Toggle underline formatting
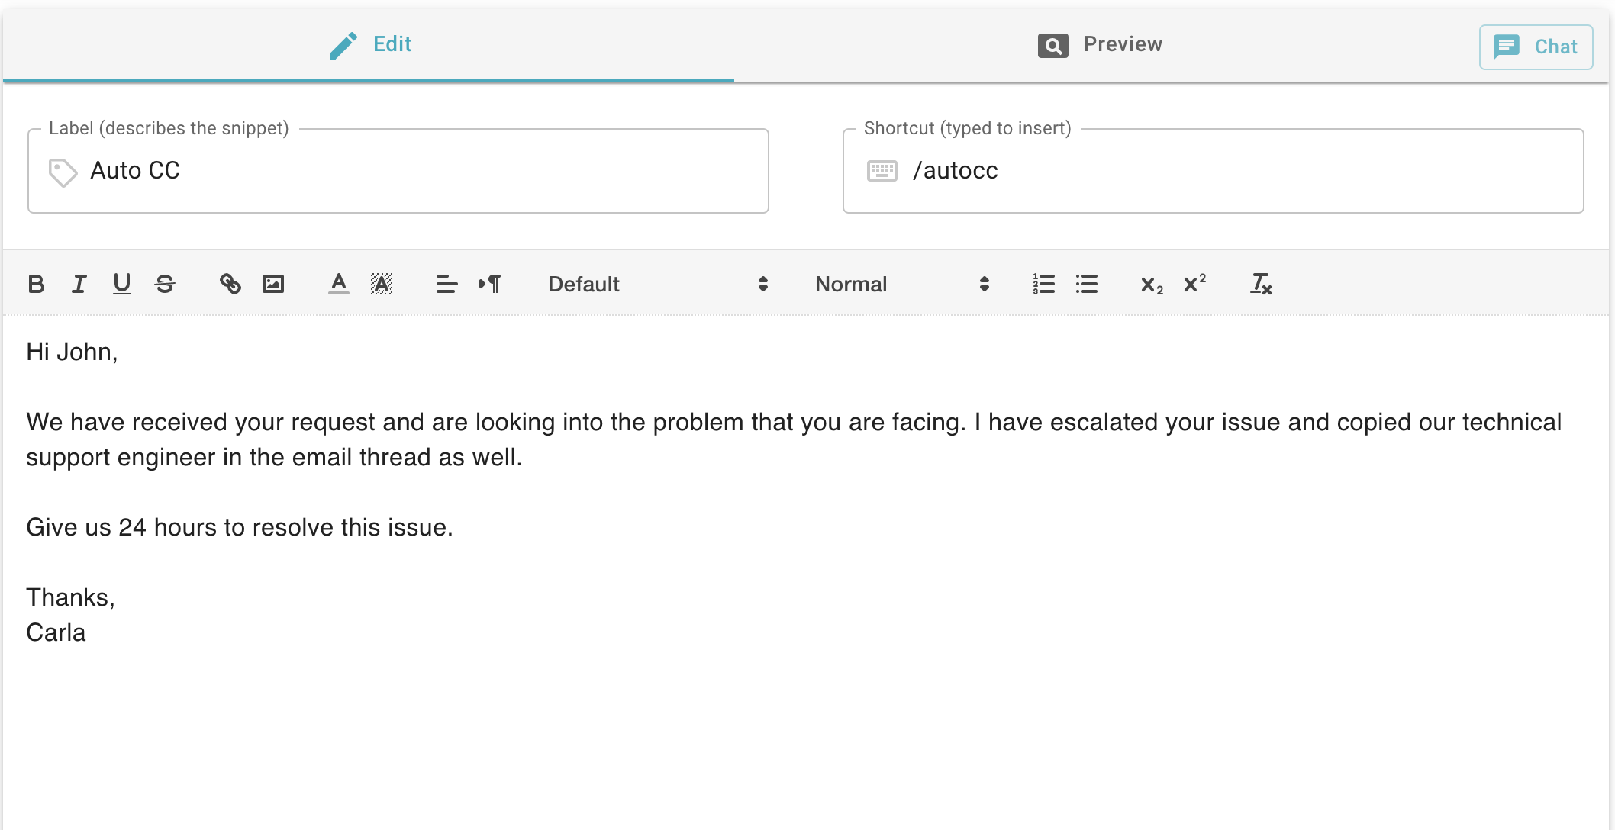Viewport: 1615px width, 830px height. tap(121, 285)
